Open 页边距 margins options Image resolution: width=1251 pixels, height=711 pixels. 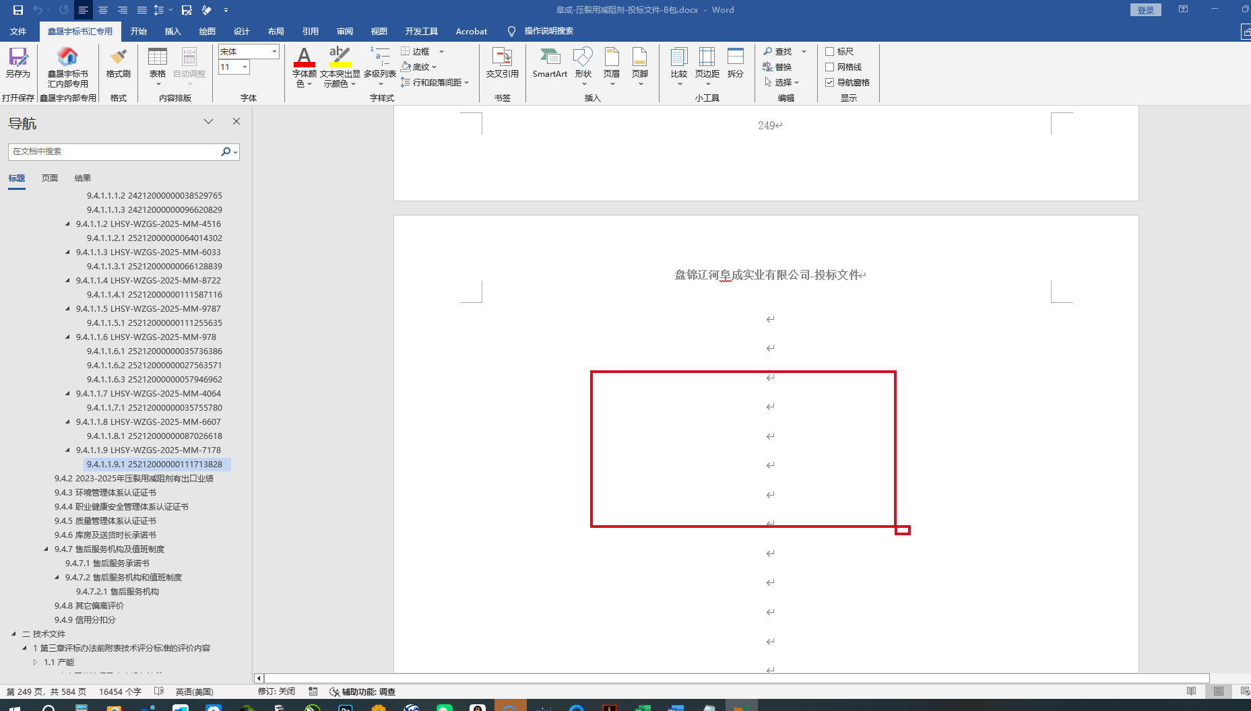pos(707,67)
